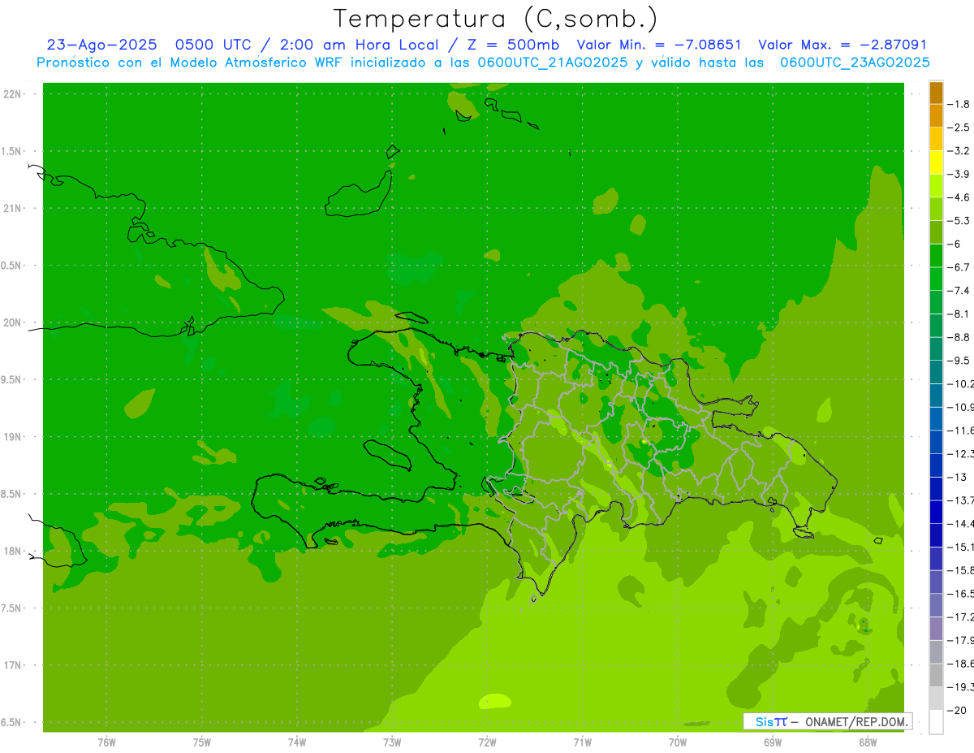Viewport: 974px width, 753px height.
Task: Click the gray swatch between -18.6 and -19.3
Action: tap(936, 675)
